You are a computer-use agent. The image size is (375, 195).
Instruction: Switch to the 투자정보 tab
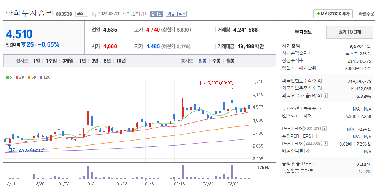tap(303, 32)
